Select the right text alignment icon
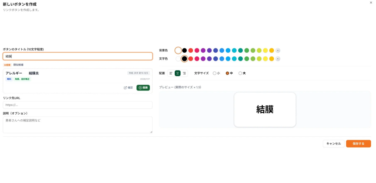The height and width of the screenshot is (183, 376). pos(184,73)
